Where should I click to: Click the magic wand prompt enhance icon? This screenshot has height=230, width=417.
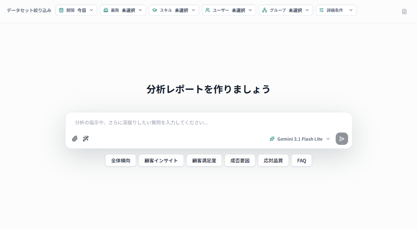85,139
